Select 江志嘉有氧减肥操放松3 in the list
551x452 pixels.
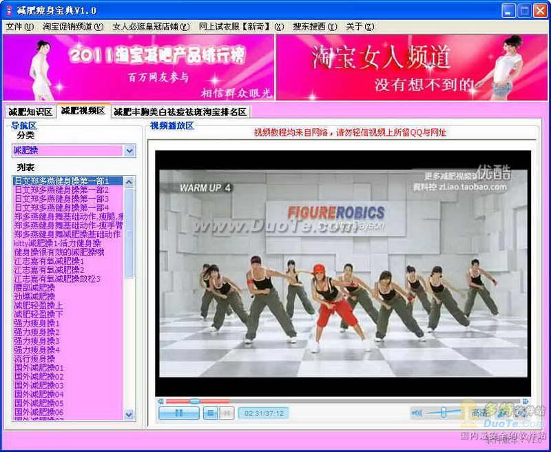tap(67, 279)
